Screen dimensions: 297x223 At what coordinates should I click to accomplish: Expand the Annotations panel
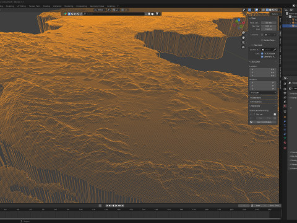coord(263,102)
